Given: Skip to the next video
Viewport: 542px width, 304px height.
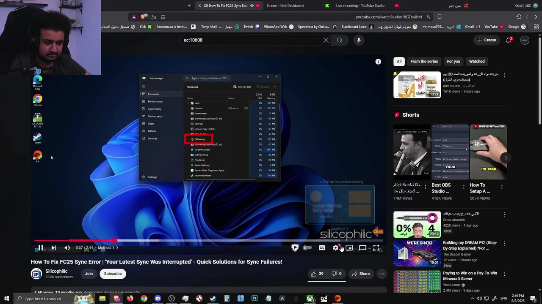Looking at the screenshot, I should click(x=54, y=248).
